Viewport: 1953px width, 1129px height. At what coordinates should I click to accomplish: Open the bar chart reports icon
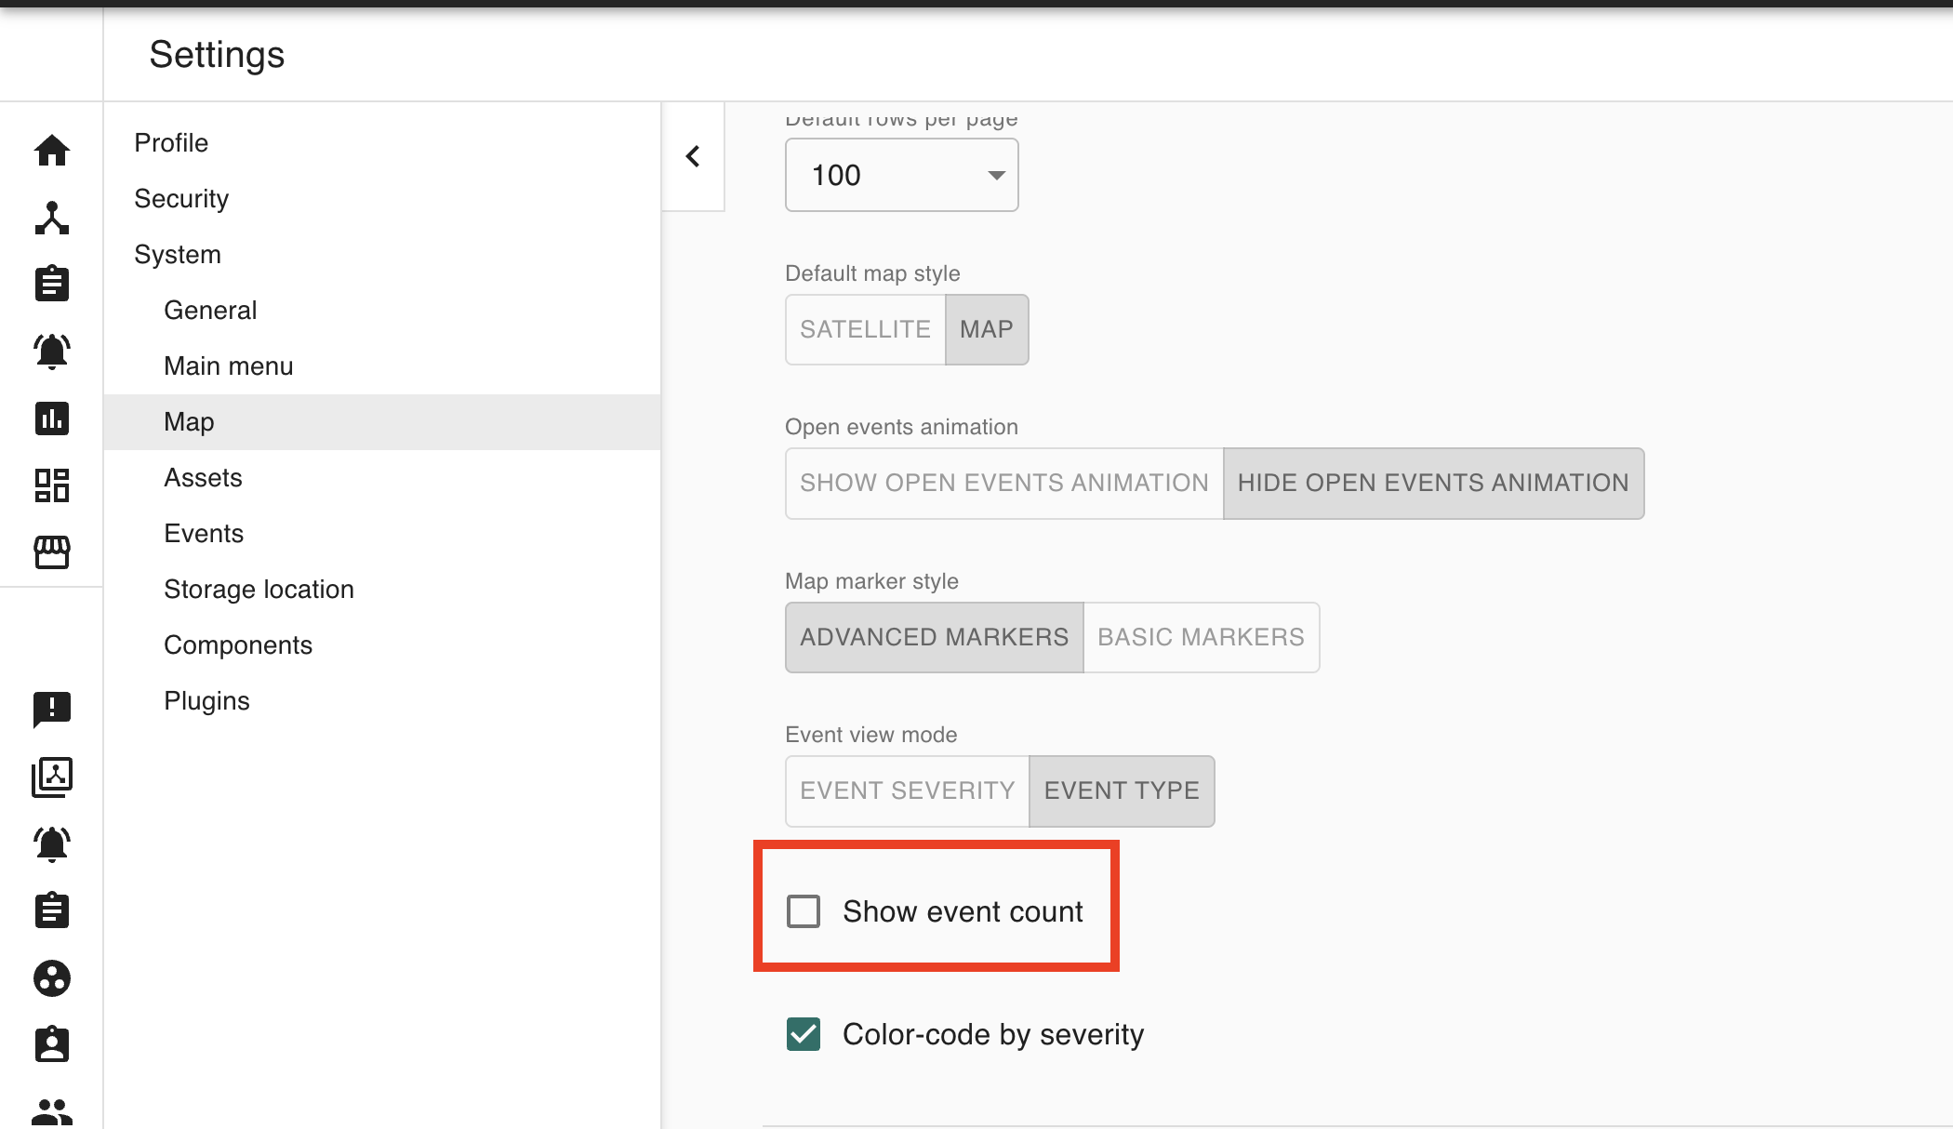(52, 418)
